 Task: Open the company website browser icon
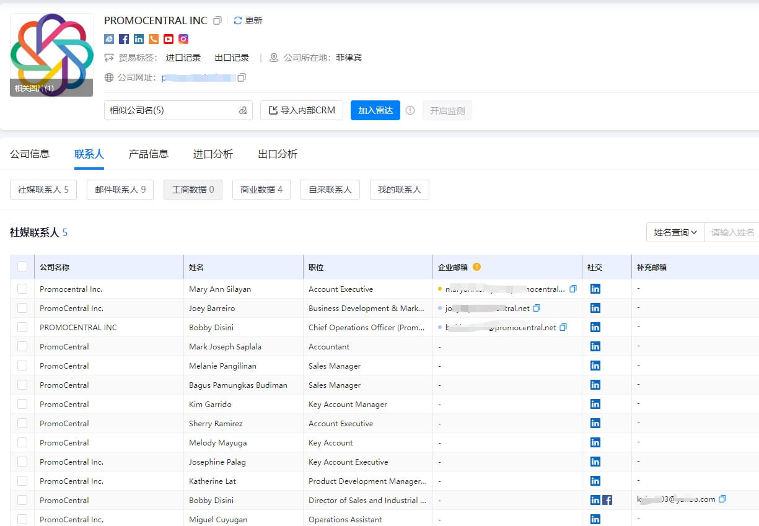pos(109,39)
